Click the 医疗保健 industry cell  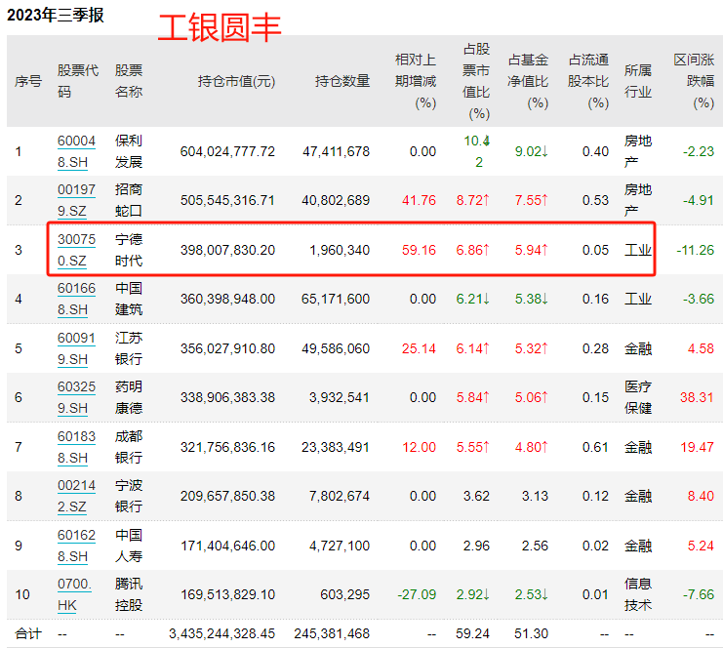coord(638,397)
